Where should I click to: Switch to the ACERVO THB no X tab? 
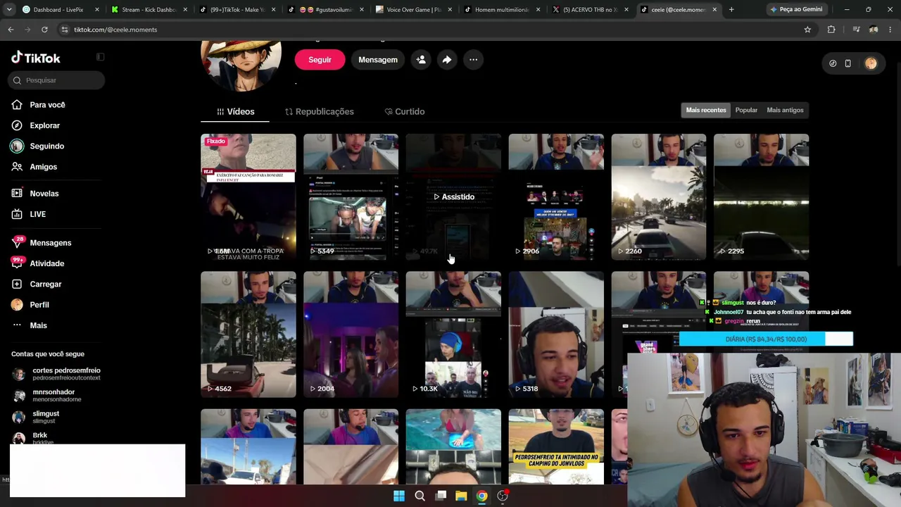pos(590,10)
